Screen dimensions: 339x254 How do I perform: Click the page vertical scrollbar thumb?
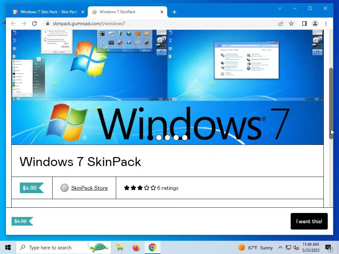[x=331, y=104]
